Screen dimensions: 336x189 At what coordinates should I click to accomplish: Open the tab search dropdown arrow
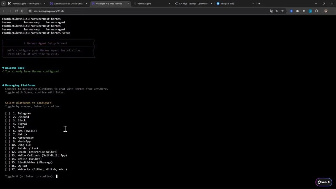pyautogui.click(x=3, y=4)
